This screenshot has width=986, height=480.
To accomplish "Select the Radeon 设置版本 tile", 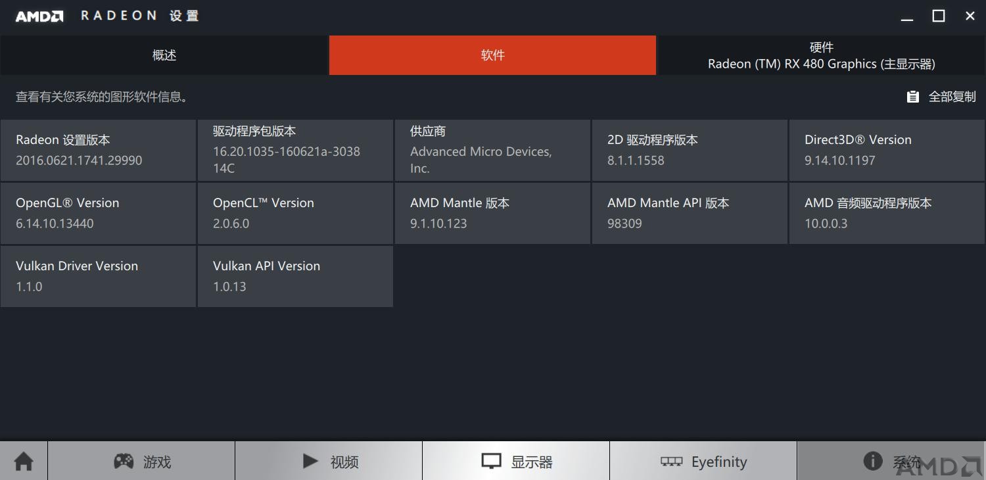I will coord(98,150).
